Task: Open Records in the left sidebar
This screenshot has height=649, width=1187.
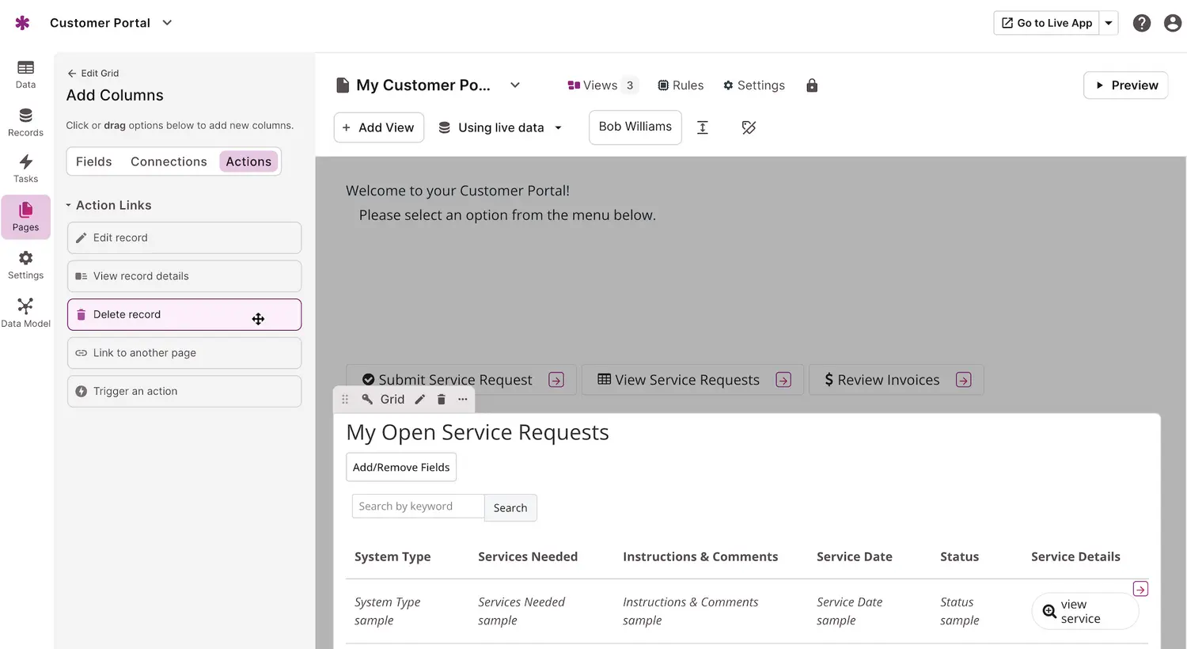Action: click(25, 123)
